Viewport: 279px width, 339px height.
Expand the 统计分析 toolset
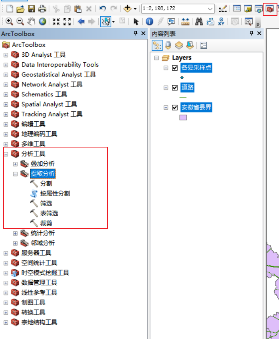pos(15,233)
